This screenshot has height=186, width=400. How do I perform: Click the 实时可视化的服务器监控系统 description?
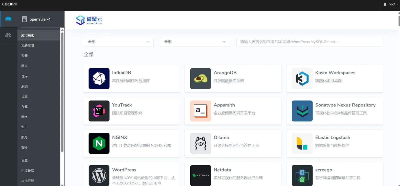click(238, 178)
